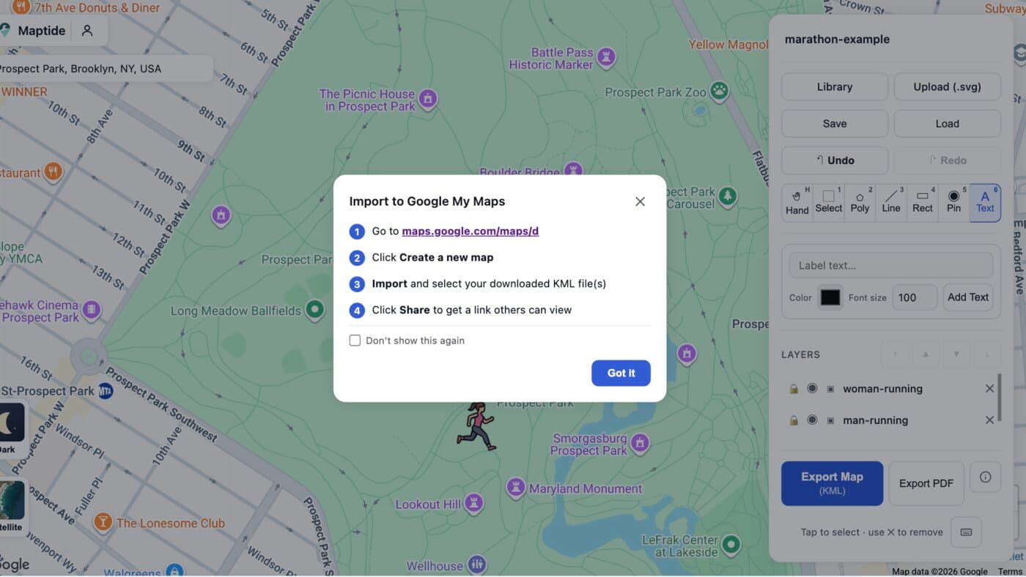Click the Maptide logo
Viewport: 1026px width, 577px height.
point(5,31)
